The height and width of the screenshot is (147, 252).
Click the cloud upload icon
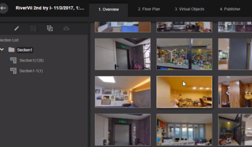pyautogui.click(x=66, y=29)
